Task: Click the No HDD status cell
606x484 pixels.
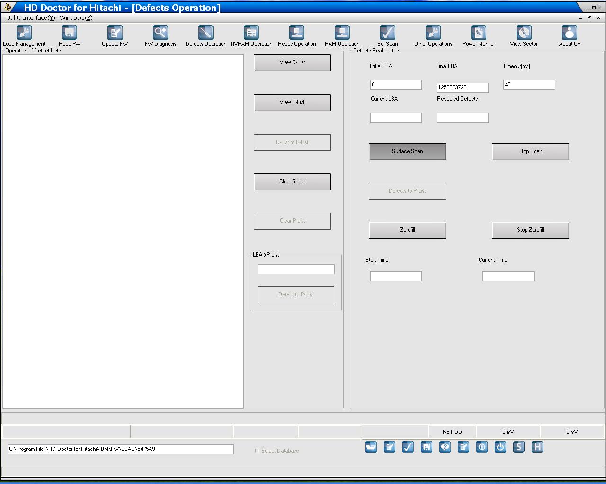Action: click(452, 432)
